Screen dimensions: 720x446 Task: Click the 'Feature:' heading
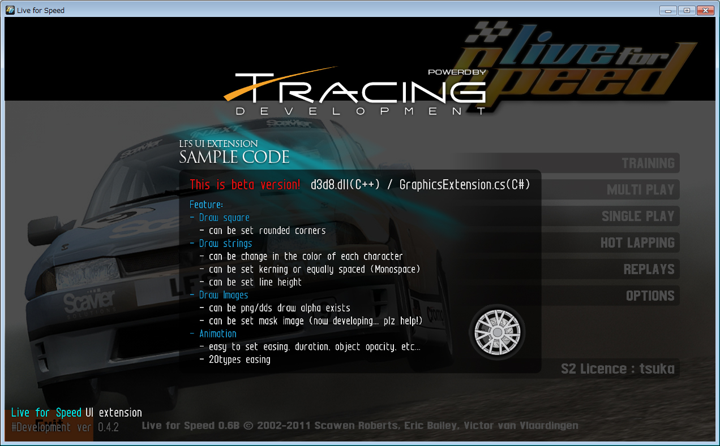point(206,205)
